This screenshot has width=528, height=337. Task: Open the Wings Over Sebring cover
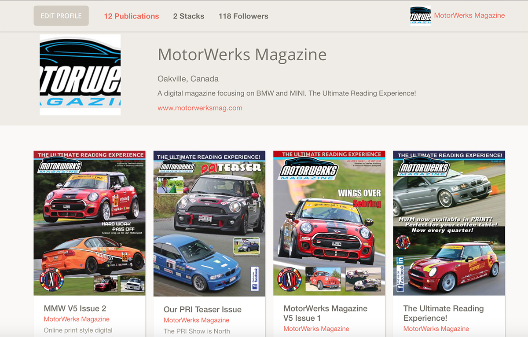(x=329, y=223)
